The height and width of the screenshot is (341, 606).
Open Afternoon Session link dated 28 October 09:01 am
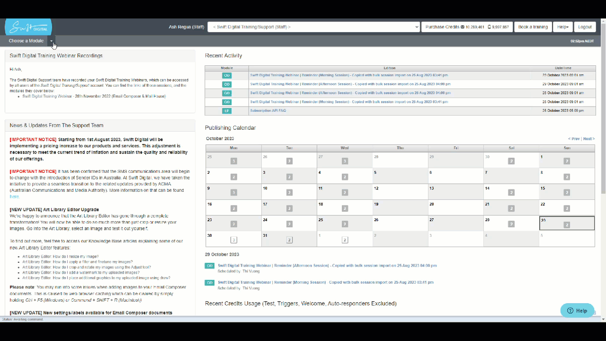(x=350, y=93)
